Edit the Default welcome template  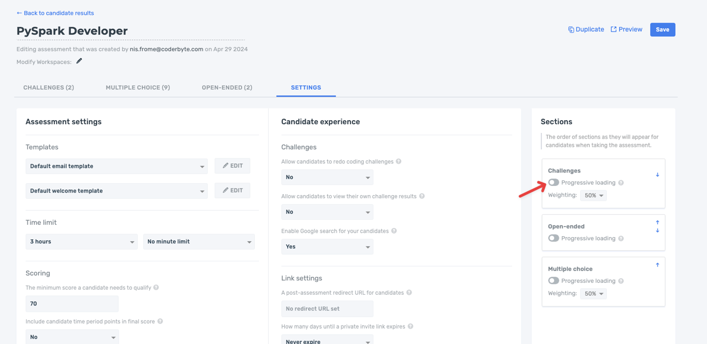point(232,190)
